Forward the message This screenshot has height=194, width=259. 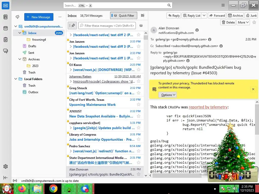[217, 15]
